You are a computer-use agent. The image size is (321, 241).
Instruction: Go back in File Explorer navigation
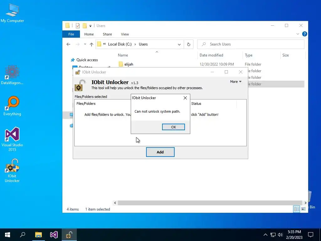point(68,44)
